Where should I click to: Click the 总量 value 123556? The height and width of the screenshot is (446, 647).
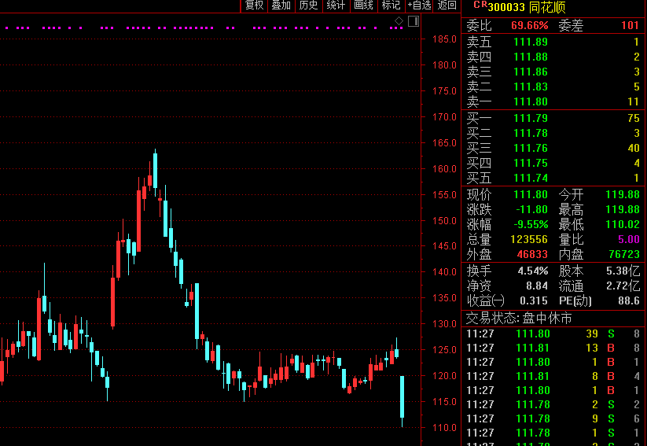click(x=529, y=239)
